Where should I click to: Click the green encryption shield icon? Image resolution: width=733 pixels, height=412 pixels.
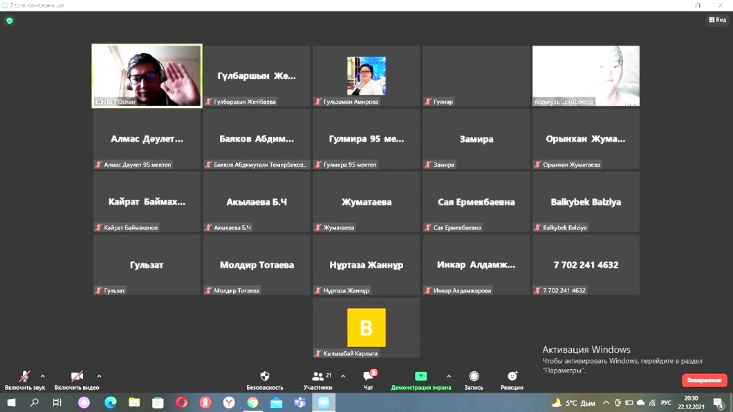[x=9, y=21]
